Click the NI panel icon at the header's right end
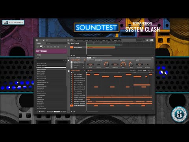The height and width of the screenshot is (142, 189). tap(151, 40)
